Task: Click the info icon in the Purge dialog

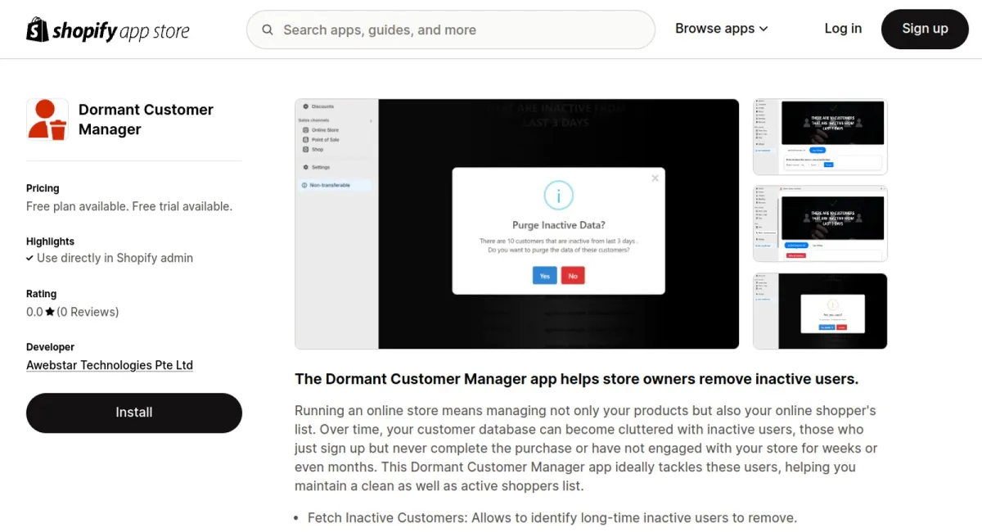Action: pos(558,196)
